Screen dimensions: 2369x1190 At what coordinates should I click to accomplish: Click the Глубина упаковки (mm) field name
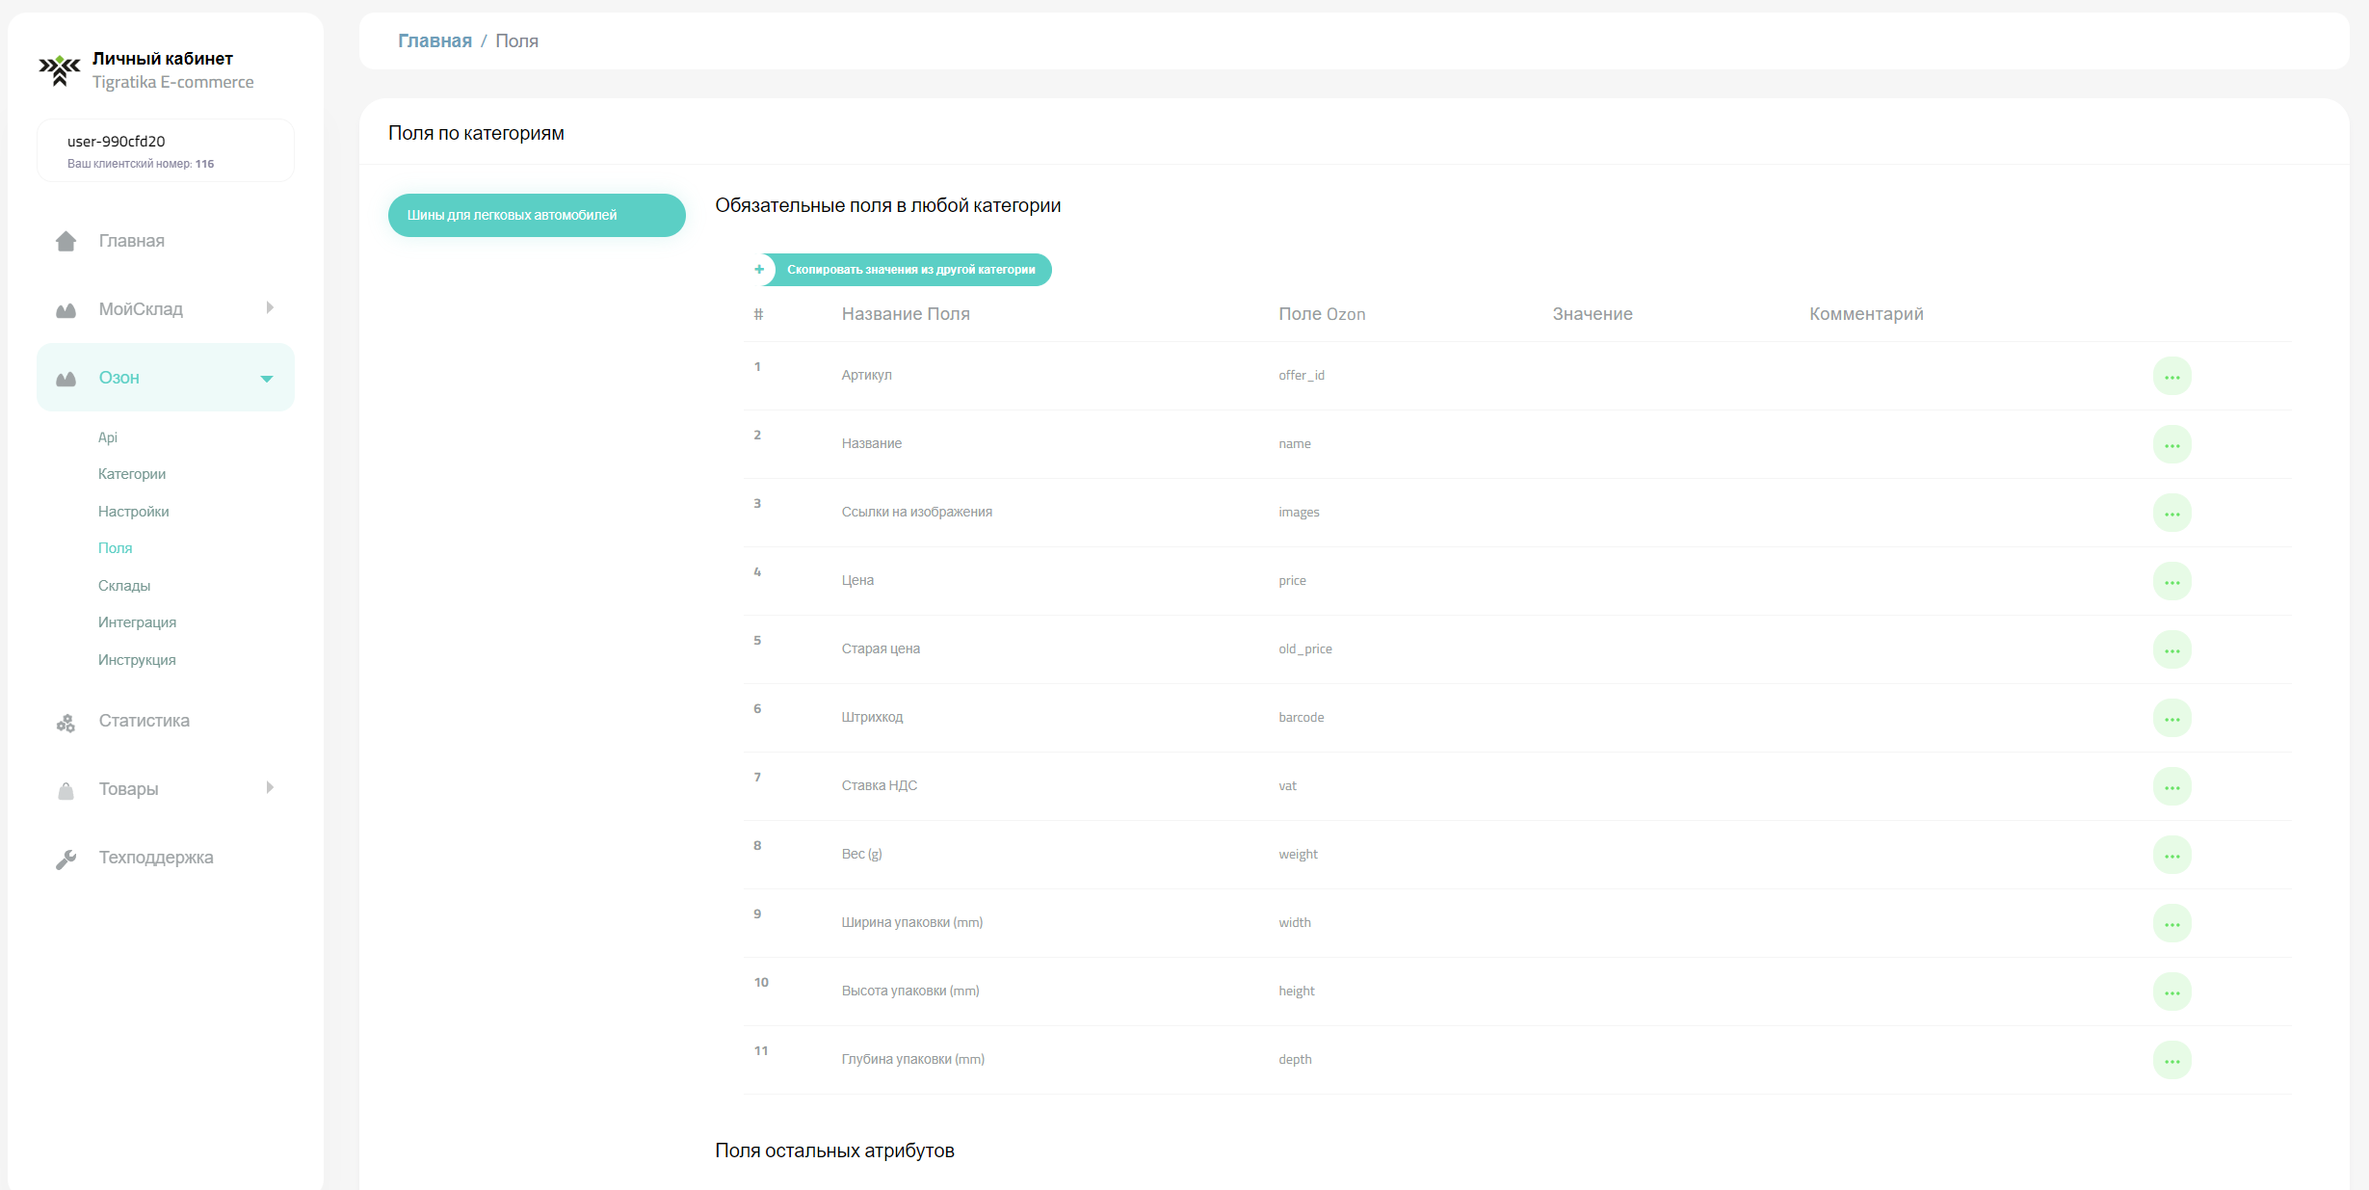pyautogui.click(x=913, y=1060)
